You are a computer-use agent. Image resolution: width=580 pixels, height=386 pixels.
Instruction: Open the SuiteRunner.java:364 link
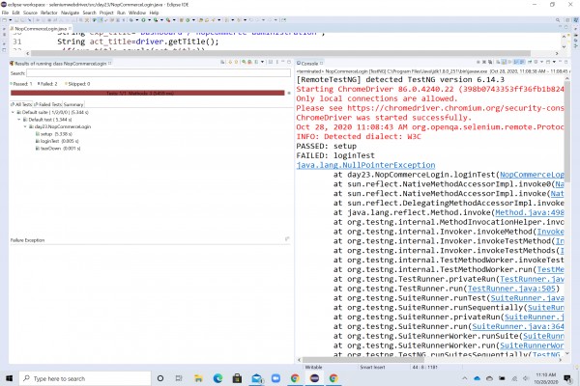coord(518,326)
